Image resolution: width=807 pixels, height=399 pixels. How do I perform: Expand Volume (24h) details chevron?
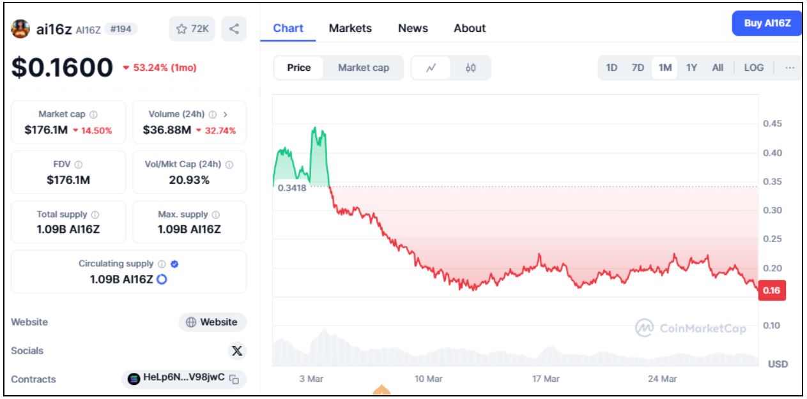point(225,114)
